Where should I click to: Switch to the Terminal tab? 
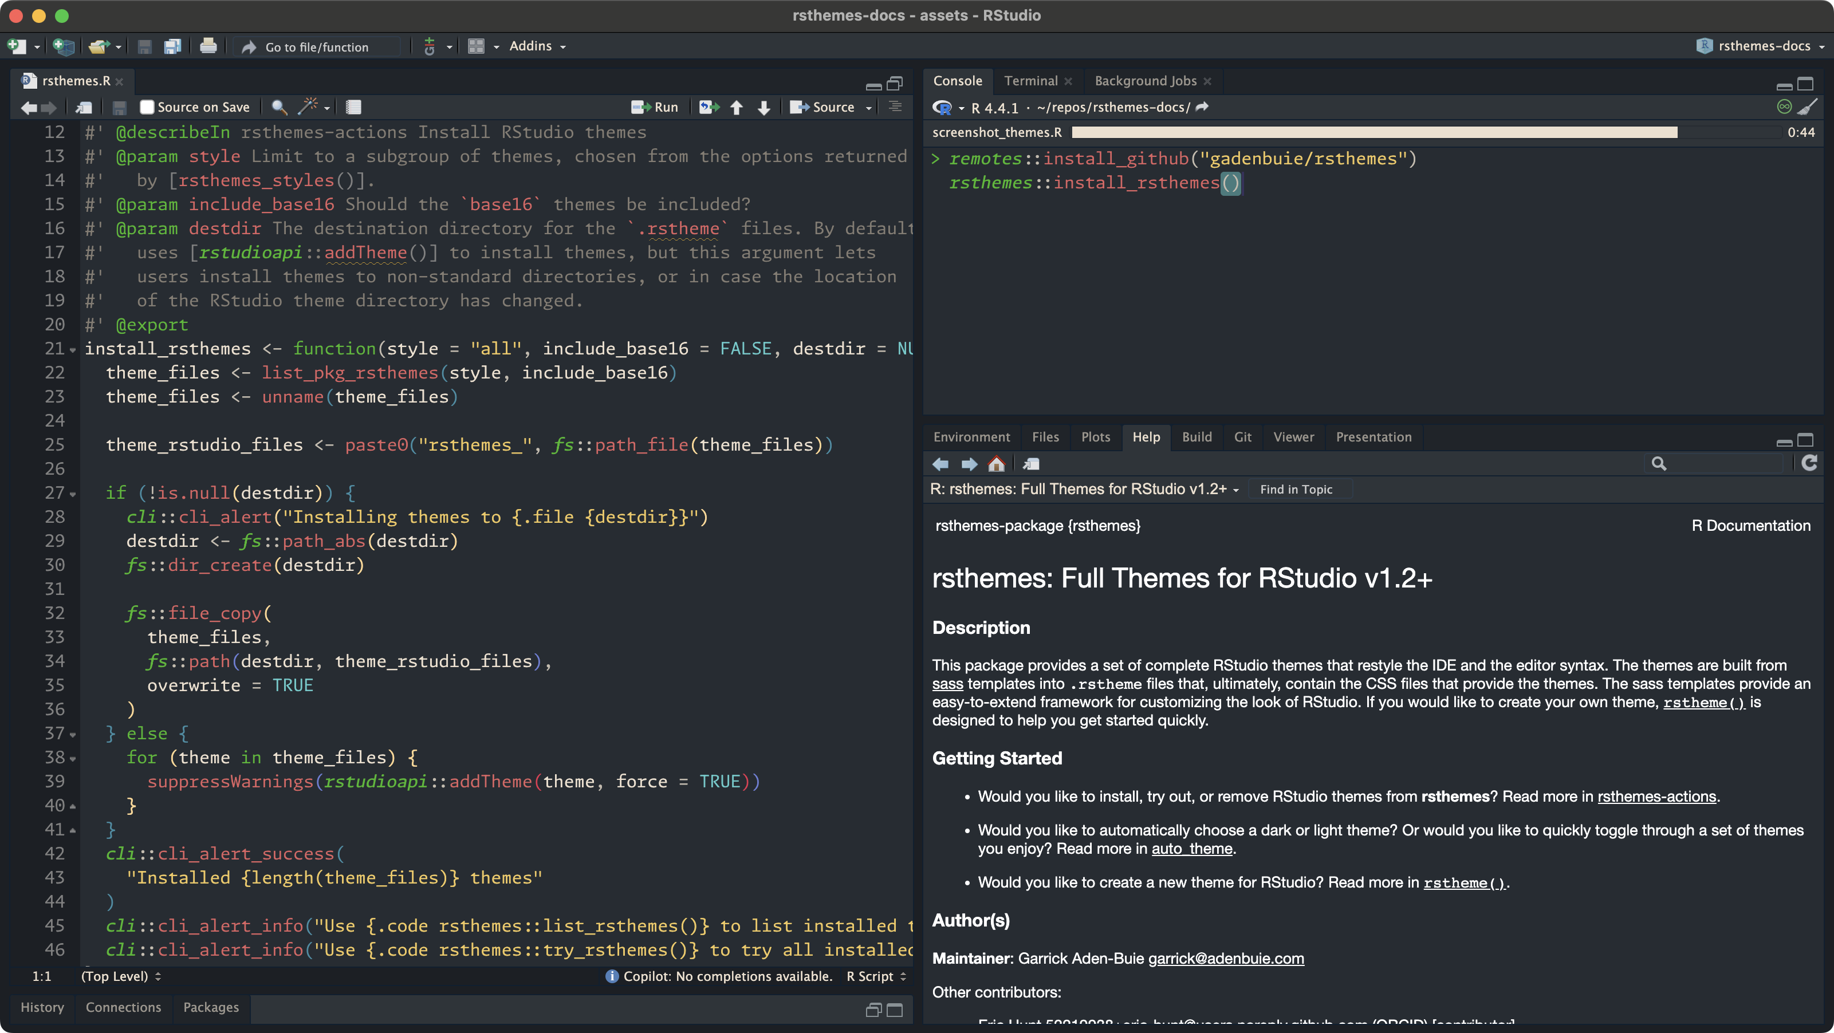1030,80
